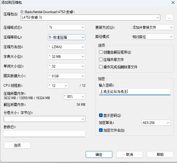
Task: Open the 加密算法 AES-256 dropdown
Action: tap(156, 123)
